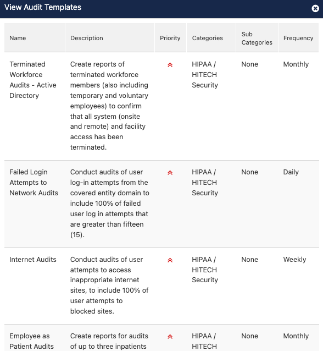This screenshot has width=323, height=351.
Task: Click the priority chevron icon for Failed Login Attempts
Action: (x=170, y=173)
